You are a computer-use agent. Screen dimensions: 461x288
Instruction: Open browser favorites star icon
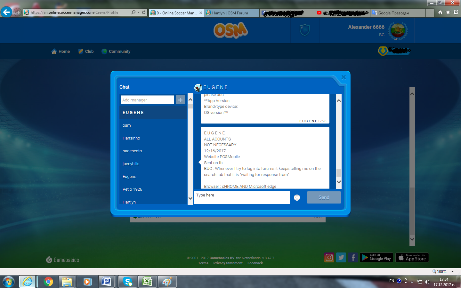448,12
